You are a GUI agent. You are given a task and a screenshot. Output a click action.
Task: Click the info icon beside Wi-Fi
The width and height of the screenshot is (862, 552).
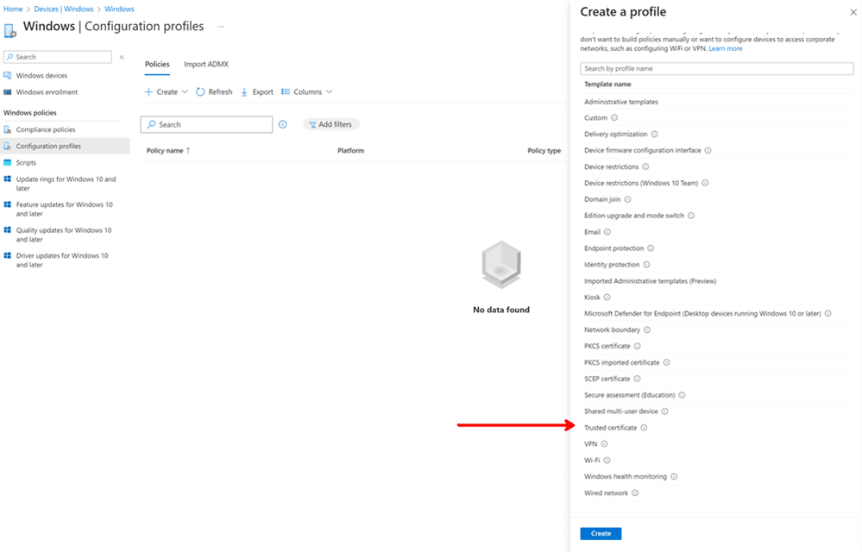pyautogui.click(x=607, y=461)
